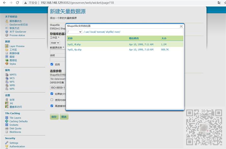The image size is (226, 149).
Task: Click the Last modified column header
Action: click(134, 38)
